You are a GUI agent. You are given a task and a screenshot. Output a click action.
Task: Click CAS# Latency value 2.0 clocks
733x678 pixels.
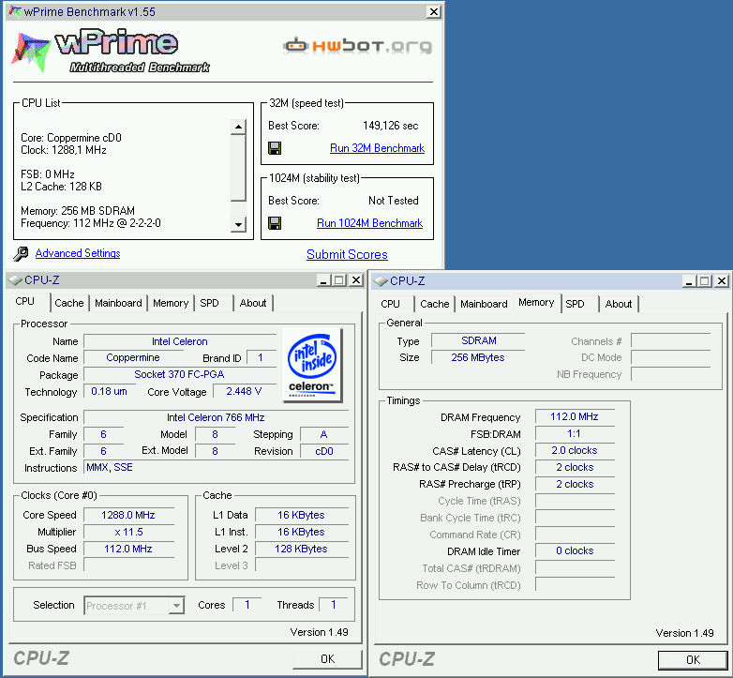tap(575, 450)
